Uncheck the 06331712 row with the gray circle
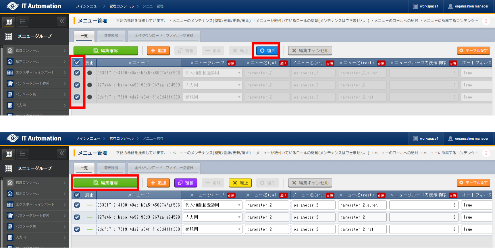495x248 pixels. tap(77, 73)
